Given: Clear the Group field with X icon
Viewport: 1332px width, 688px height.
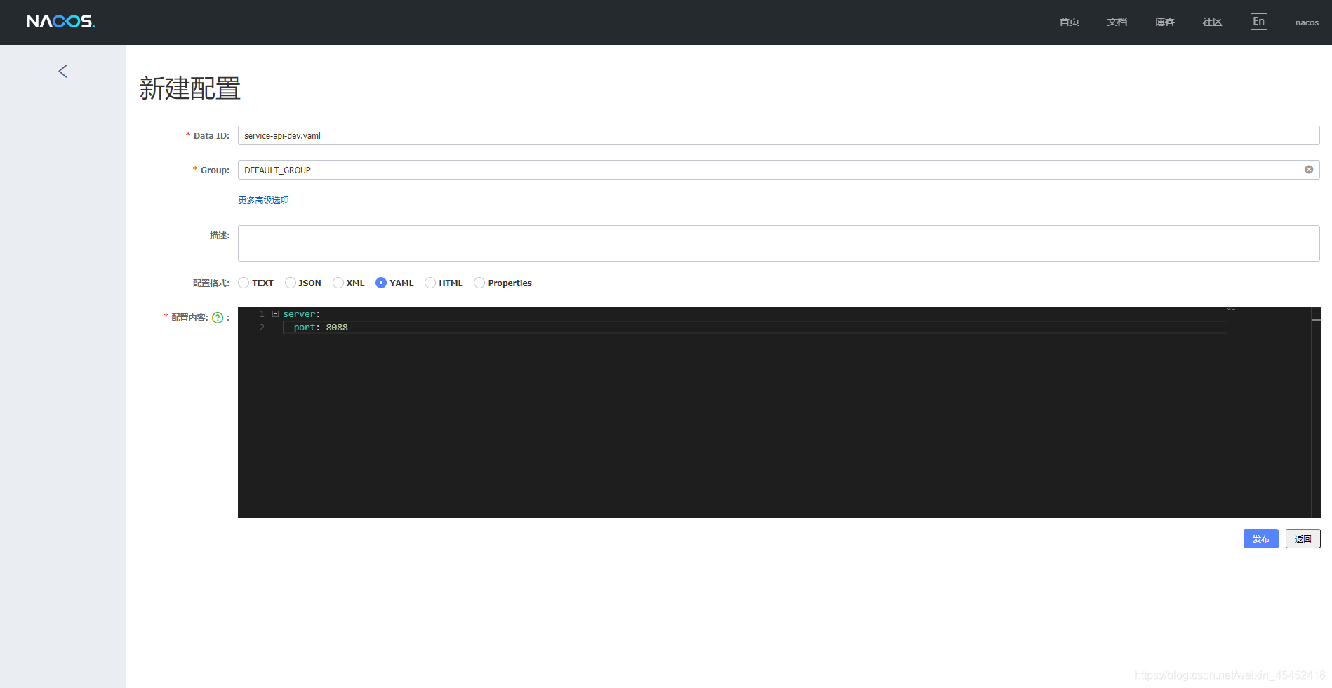Looking at the screenshot, I should (1309, 170).
